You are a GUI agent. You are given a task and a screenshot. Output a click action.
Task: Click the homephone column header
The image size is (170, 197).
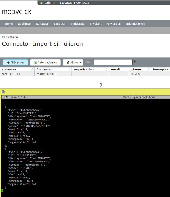(x=161, y=69)
